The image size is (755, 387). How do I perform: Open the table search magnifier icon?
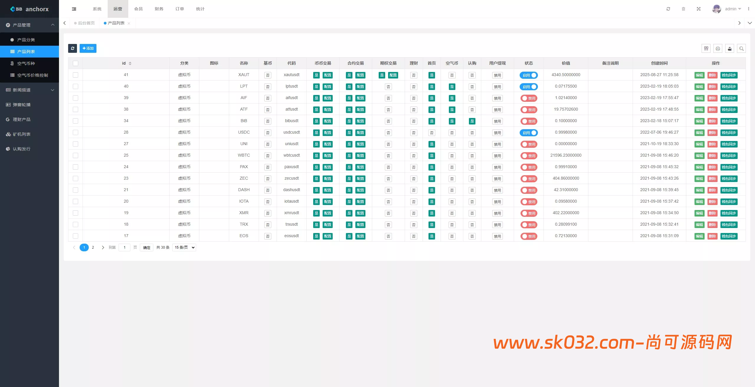click(741, 49)
